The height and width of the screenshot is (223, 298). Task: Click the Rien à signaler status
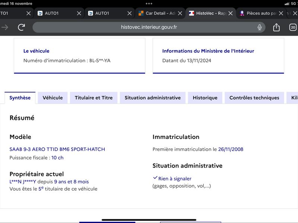(x=175, y=179)
